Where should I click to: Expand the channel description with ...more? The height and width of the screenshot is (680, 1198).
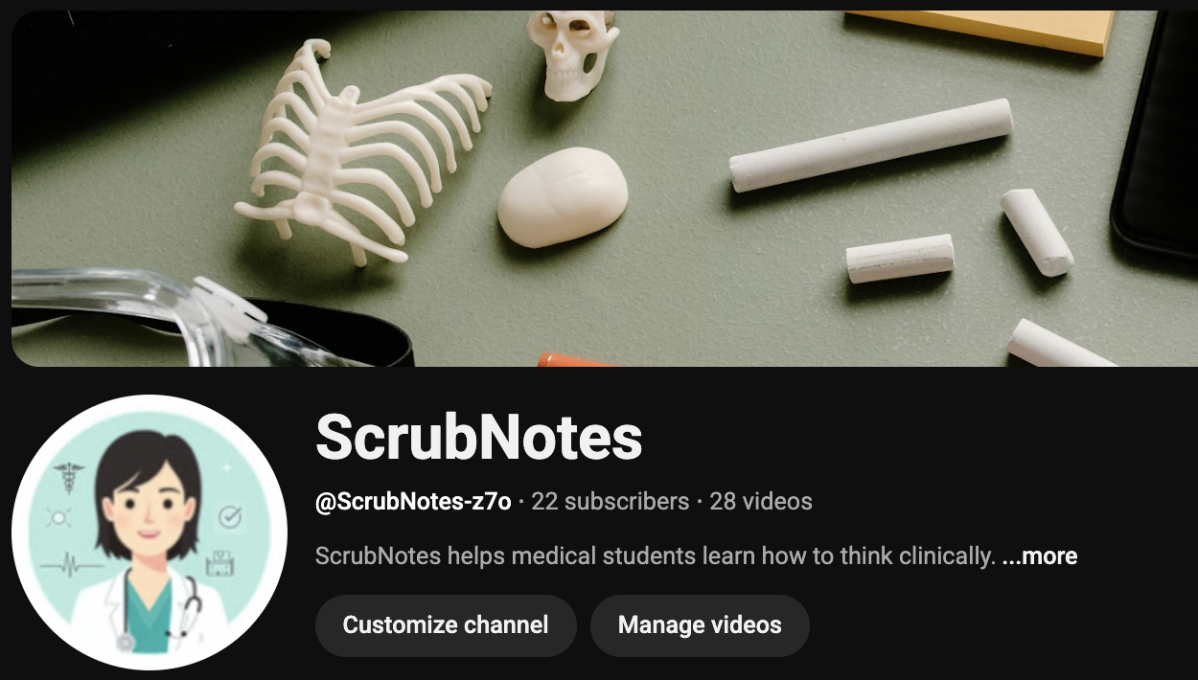click(x=1040, y=555)
